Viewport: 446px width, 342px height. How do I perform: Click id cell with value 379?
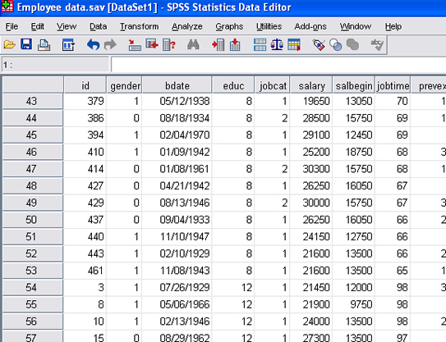(85, 101)
